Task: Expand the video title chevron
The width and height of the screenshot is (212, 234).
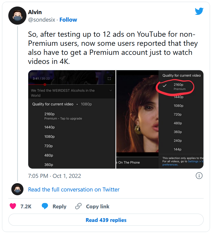Action: click(x=110, y=90)
